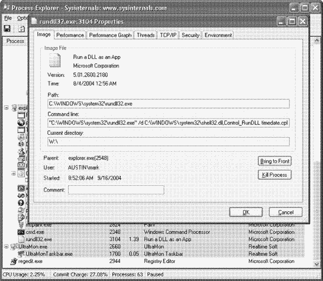The image size is (323, 281).
Task: Switch to the Performance Graph tab
Action: [110, 35]
